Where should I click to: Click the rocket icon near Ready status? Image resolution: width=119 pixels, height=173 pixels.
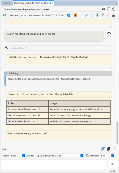click(103, 149)
